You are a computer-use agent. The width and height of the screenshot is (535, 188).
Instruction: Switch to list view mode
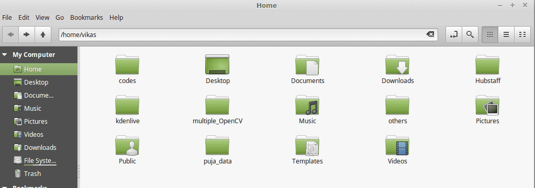[506, 34]
